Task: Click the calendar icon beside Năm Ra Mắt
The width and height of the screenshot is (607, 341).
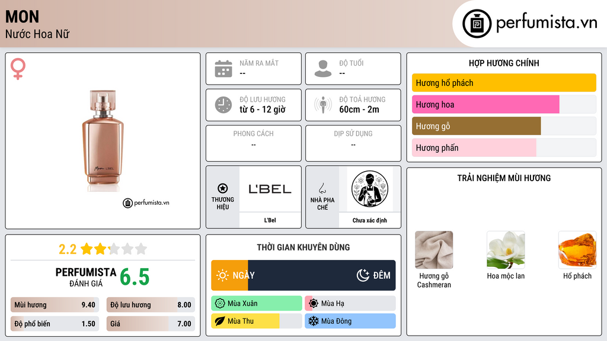Action: coord(223,69)
